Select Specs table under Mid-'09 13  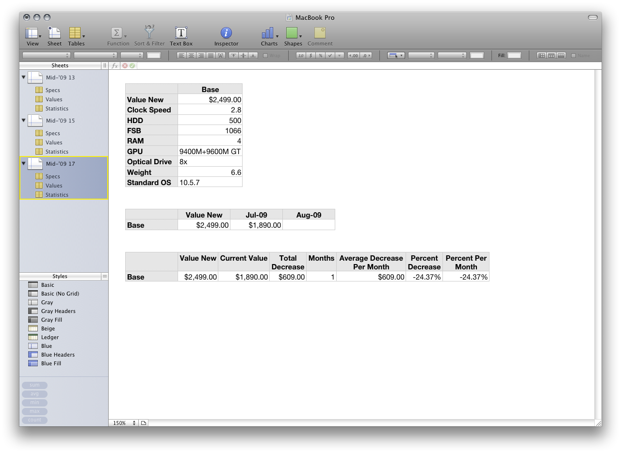(x=52, y=90)
